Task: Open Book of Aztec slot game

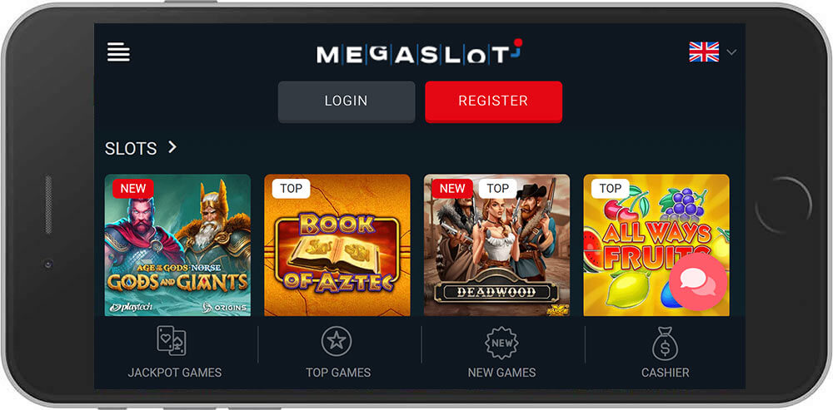Action: 337,245
